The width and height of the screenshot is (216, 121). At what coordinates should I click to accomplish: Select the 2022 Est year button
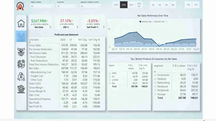(139, 5)
